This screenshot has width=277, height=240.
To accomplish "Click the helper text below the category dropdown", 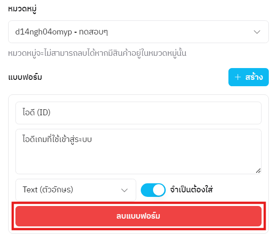I will (x=98, y=54).
